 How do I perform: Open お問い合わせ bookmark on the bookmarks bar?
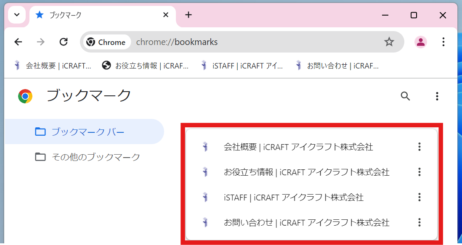coord(337,66)
